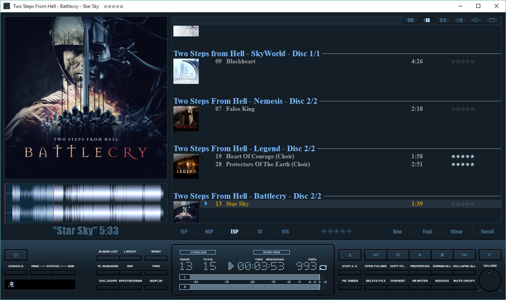Open the PB. Order selector

point(350,287)
